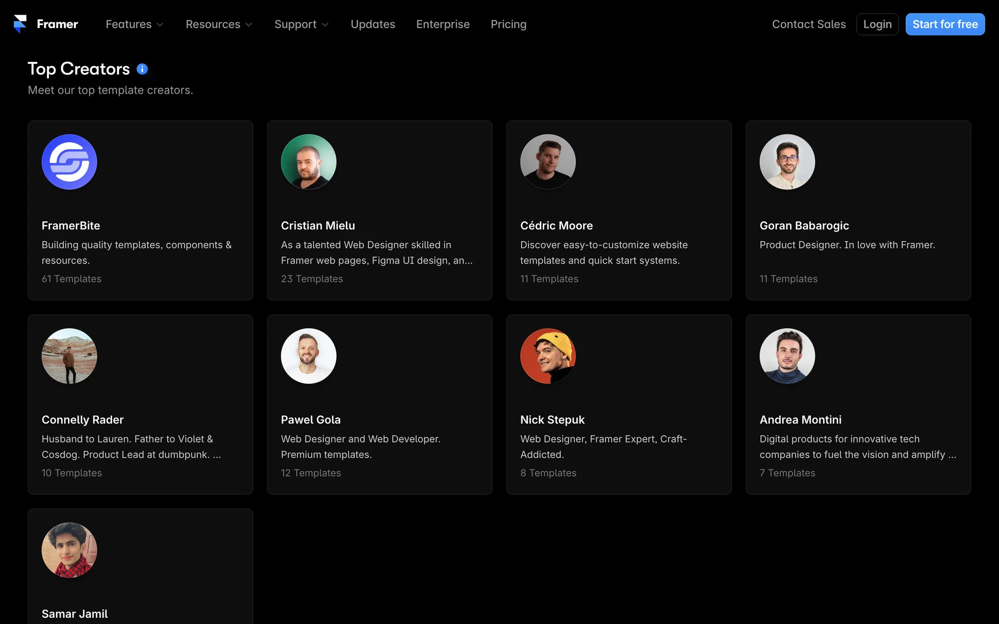Image resolution: width=999 pixels, height=624 pixels.
Task: Open Connelly Rader's desert photo avatar
Action: tap(69, 356)
